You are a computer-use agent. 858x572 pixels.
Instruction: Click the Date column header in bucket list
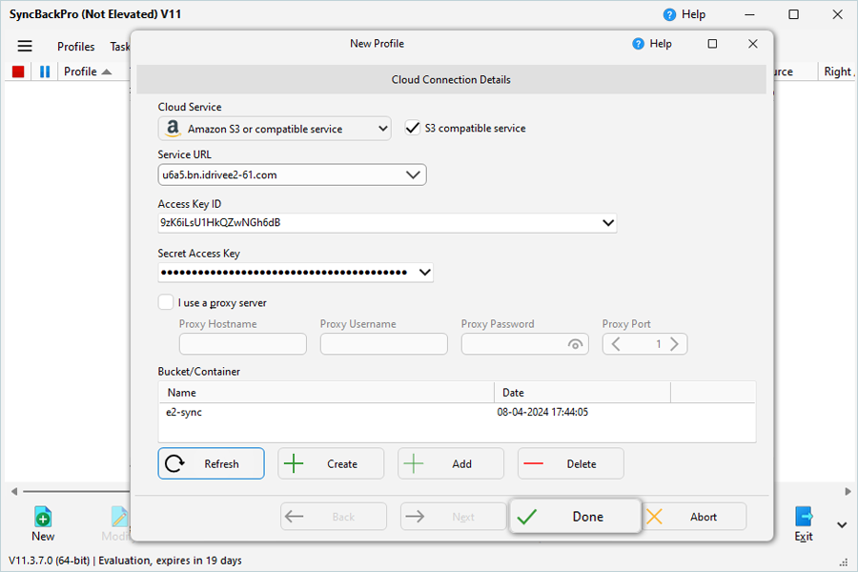(x=582, y=393)
